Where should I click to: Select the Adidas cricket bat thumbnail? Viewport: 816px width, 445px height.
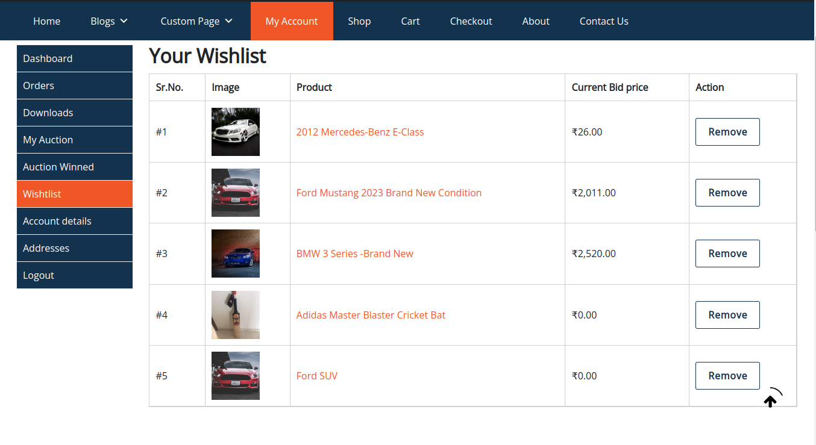236,315
